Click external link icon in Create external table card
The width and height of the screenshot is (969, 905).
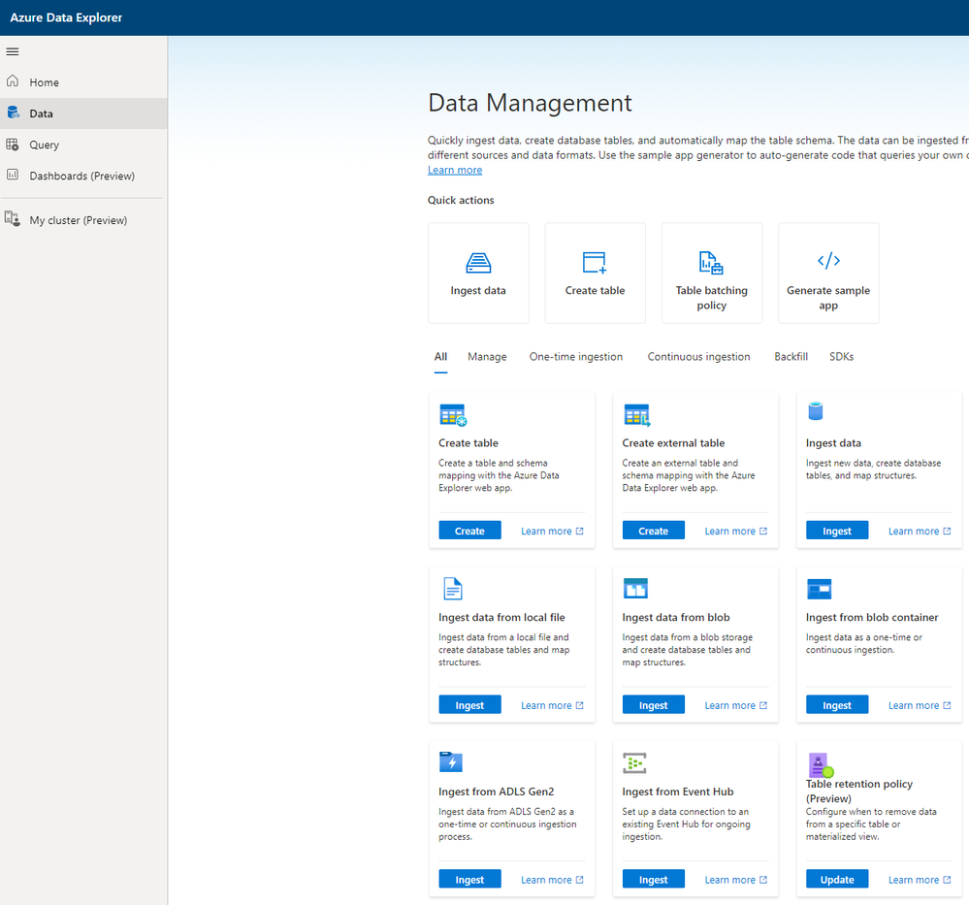point(763,531)
